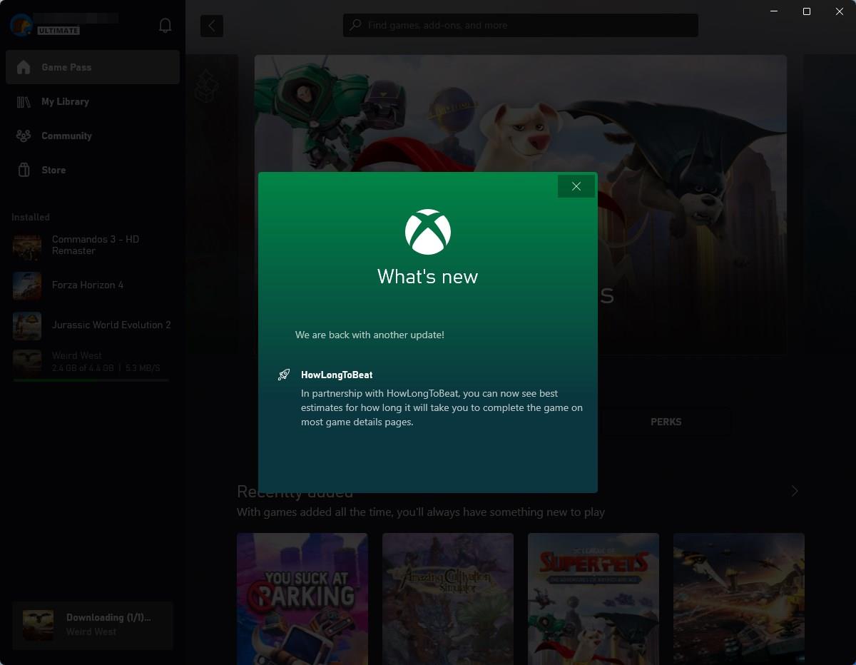Viewport: 856px width, 665px height.
Task: Click the Installed section label
Action: point(31,217)
